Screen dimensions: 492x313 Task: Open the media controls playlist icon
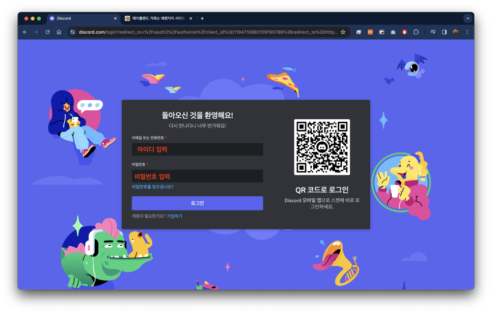coord(433,32)
